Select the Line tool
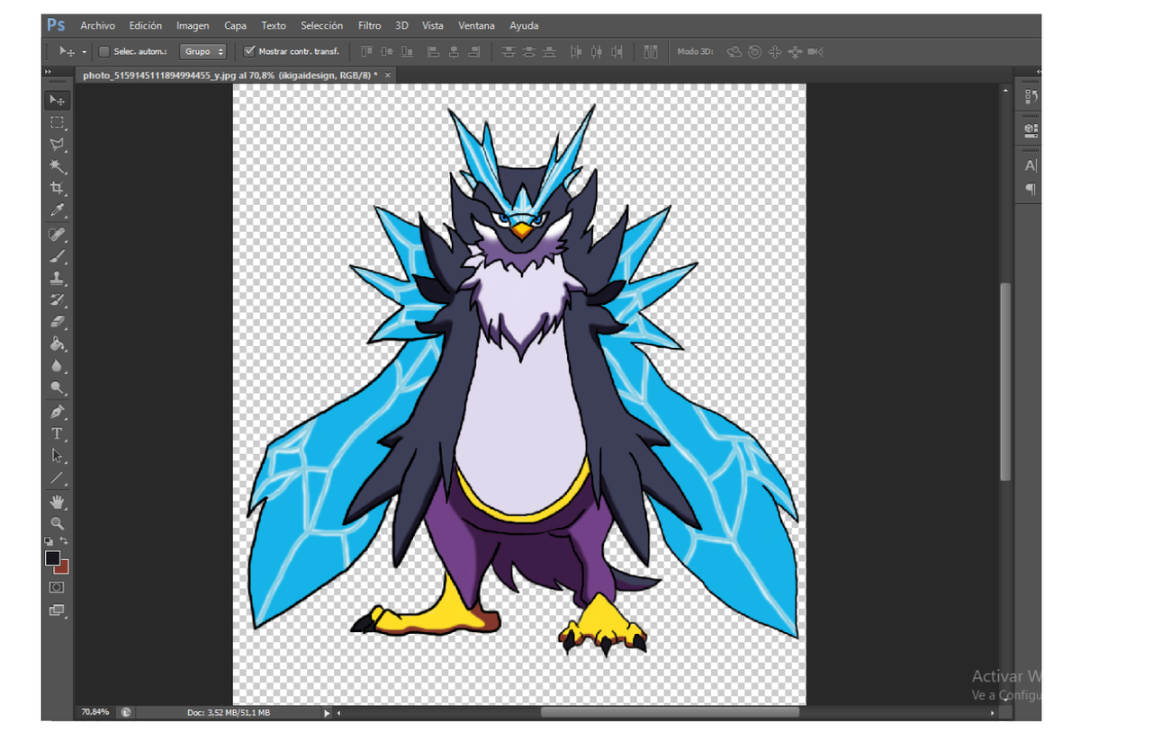 tap(57, 477)
